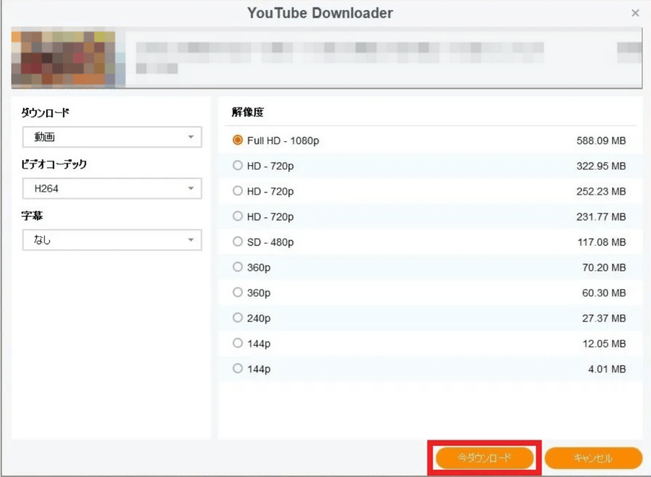Click the 今ダウンロード button

pyautogui.click(x=484, y=458)
